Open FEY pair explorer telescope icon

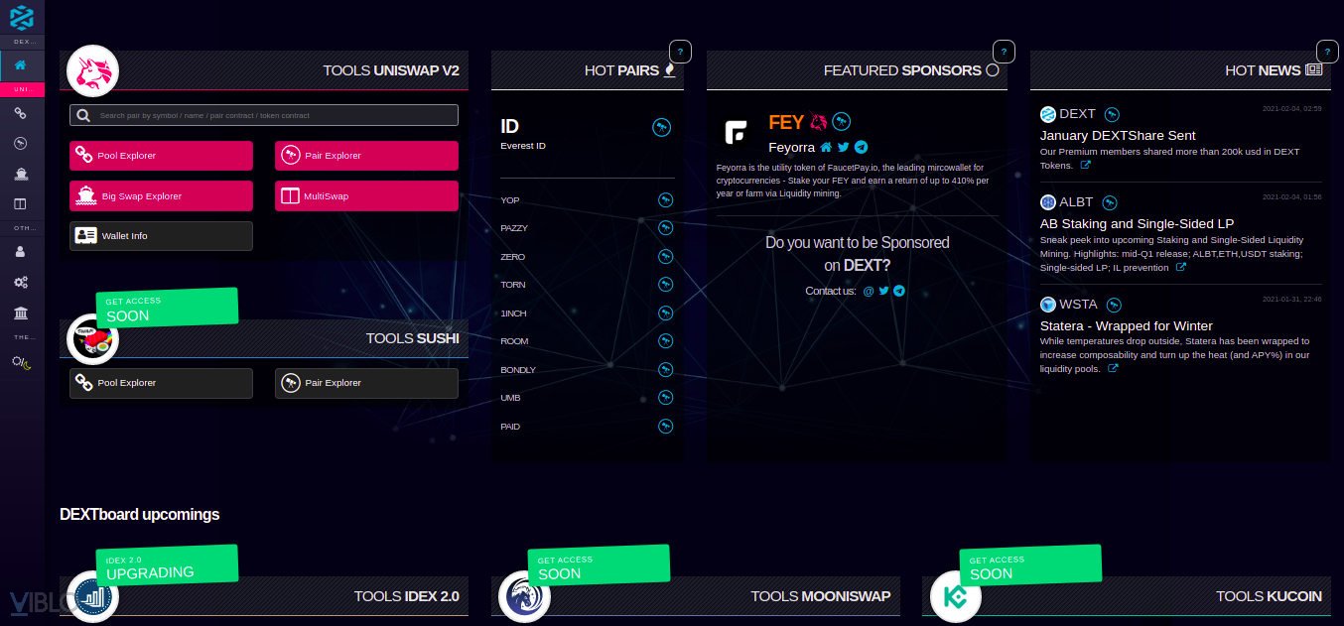(842, 122)
